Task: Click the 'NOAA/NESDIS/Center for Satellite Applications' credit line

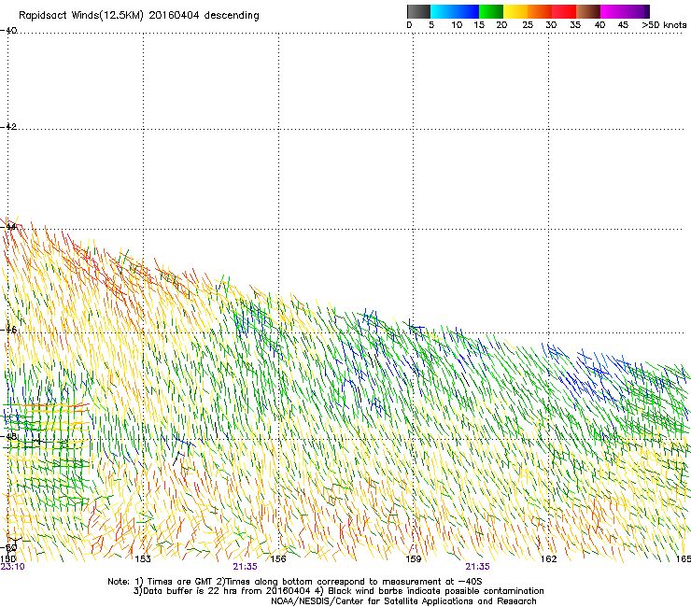Action: click(x=403, y=601)
